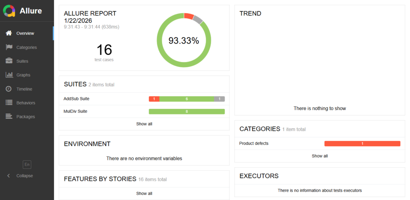Click the green passed segment of AddSub Suite

click(x=187, y=99)
